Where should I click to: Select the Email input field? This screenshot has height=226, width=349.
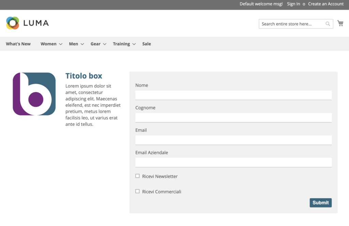233,140
